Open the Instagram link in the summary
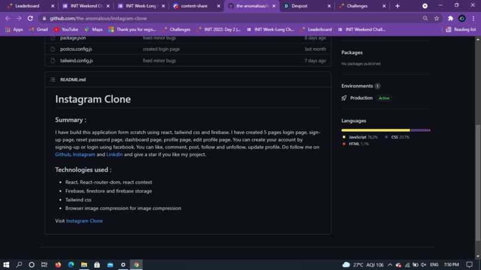Screen dimensions: 481x270 84,154
